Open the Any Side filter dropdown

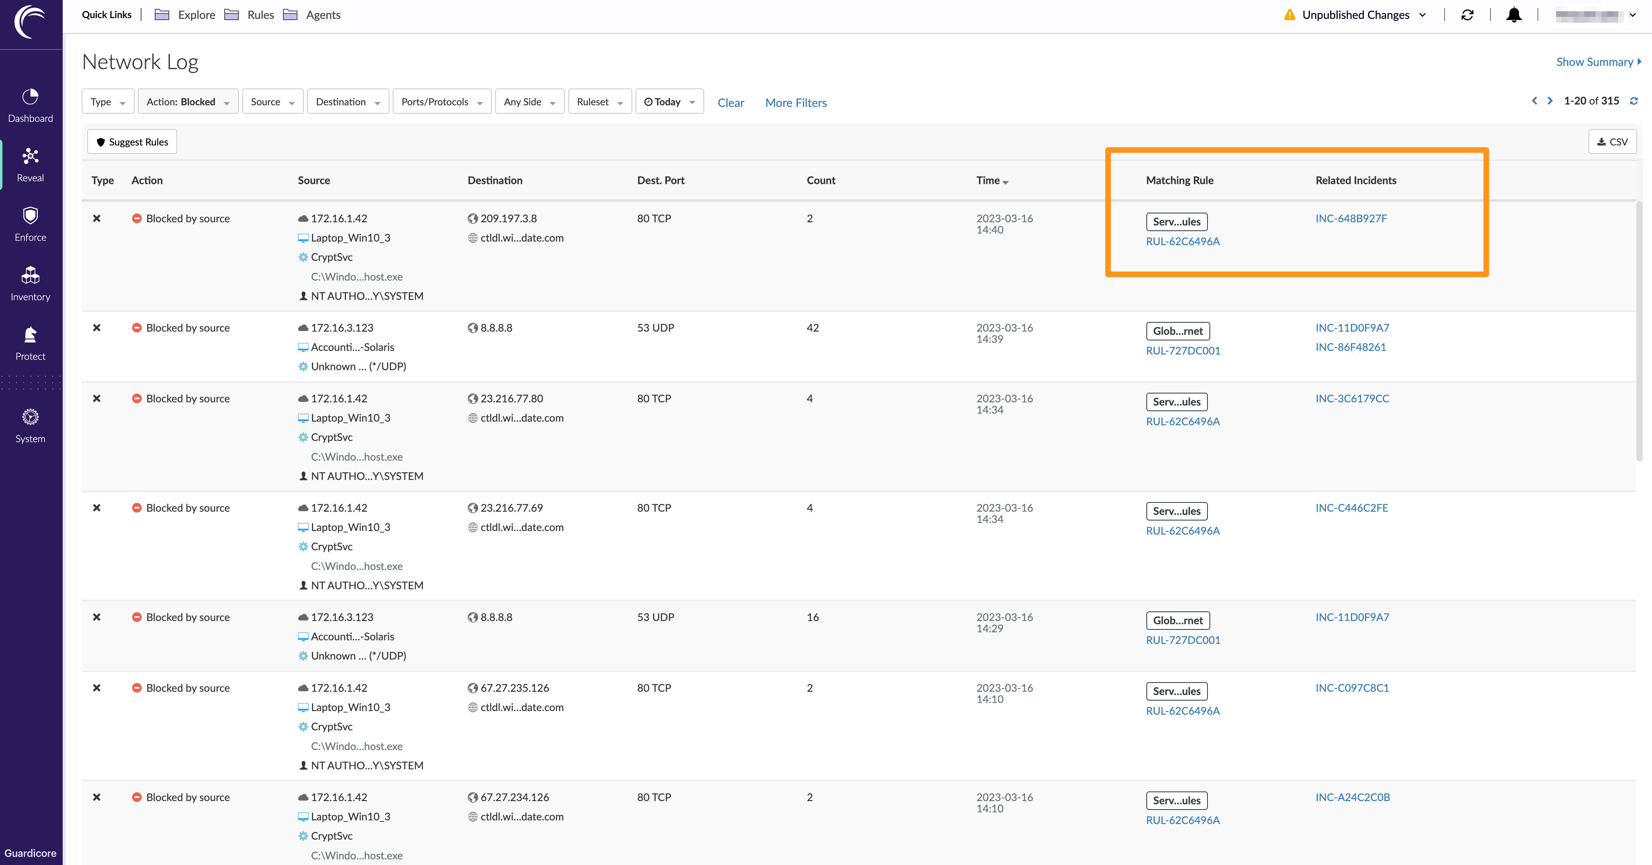click(530, 101)
